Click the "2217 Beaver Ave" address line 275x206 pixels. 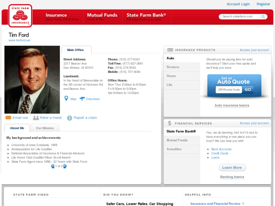(75, 64)
